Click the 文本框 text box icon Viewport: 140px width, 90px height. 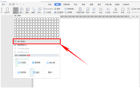pos(108,9)
